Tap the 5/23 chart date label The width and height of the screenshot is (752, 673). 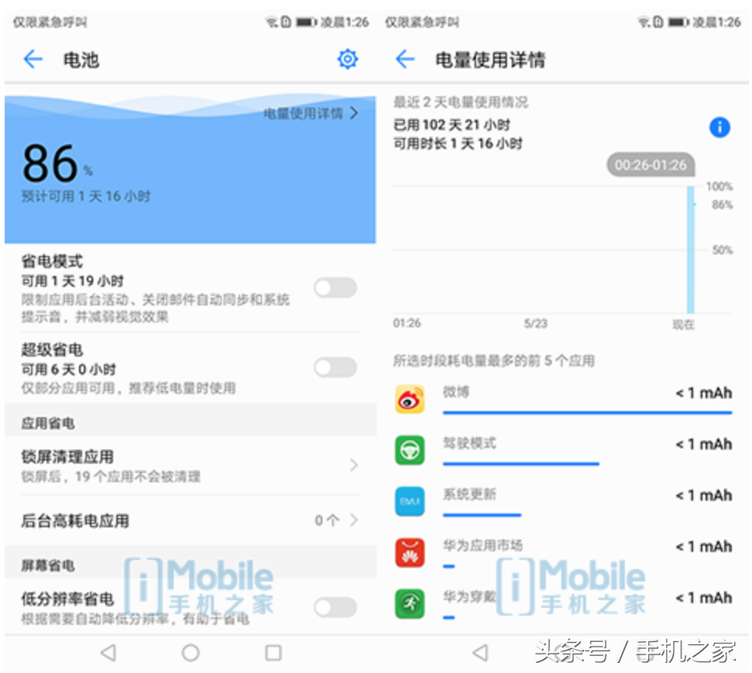pos(535,324)
